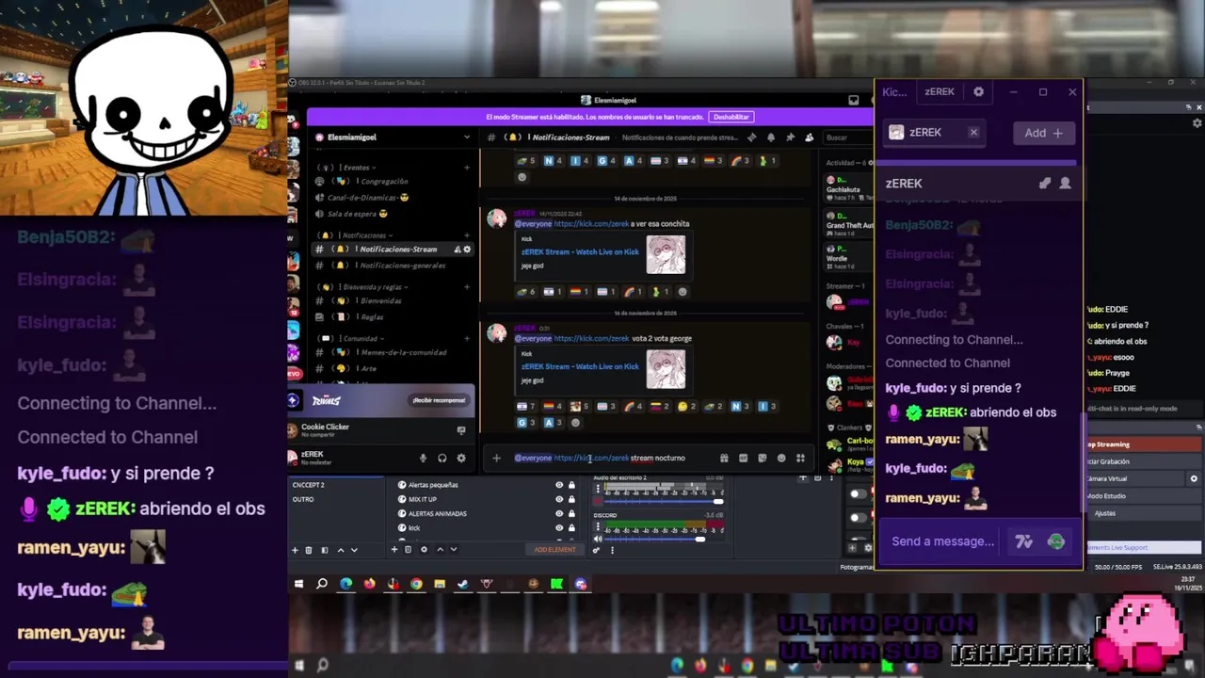Open zEREK Stream link in 'vota 2 vota george' embed
1205x678 pixels.
pos(580,366)
